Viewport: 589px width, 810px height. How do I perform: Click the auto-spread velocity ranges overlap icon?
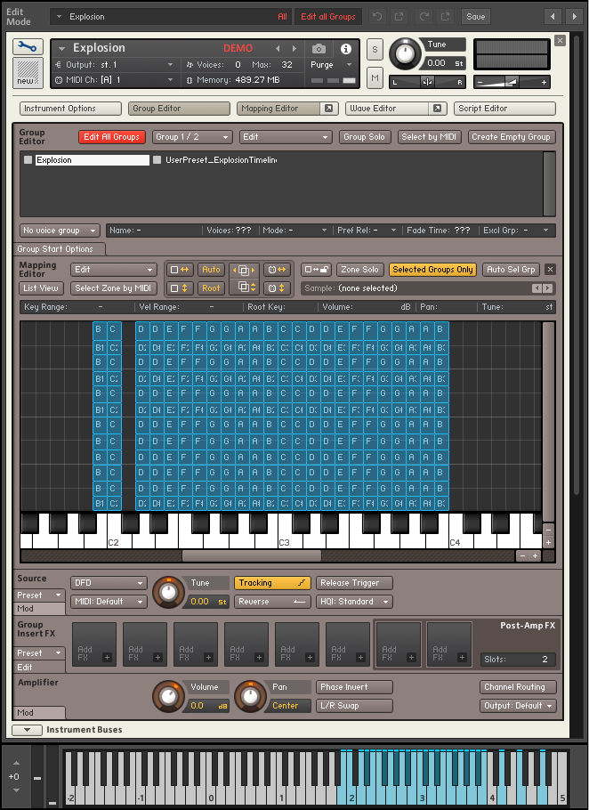(244, 287)
